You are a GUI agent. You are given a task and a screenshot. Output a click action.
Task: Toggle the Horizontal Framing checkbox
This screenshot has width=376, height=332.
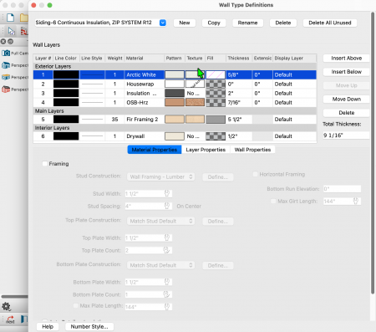click(255, 174)
